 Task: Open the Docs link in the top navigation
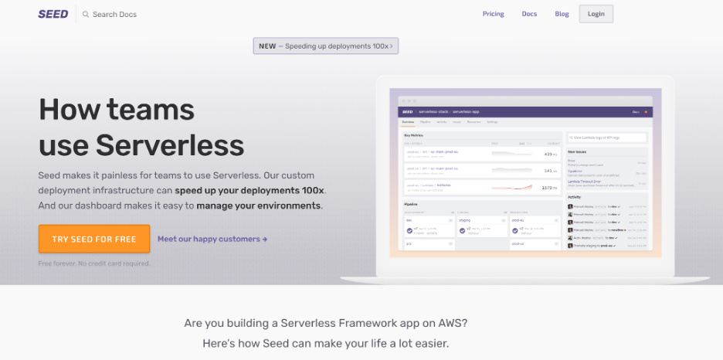tap(529, 14)
